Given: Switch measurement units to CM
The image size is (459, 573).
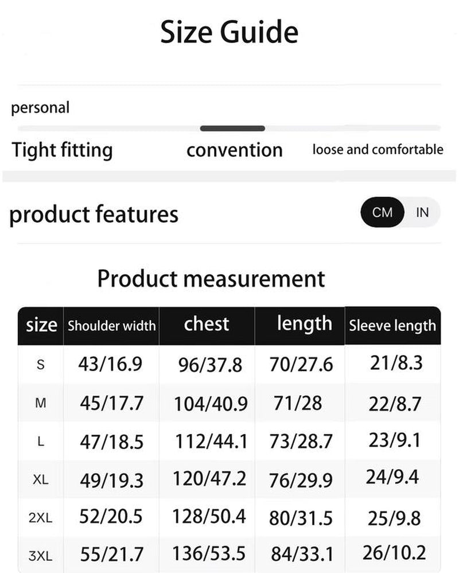Looking at the screenshot, I should [382, 212].
